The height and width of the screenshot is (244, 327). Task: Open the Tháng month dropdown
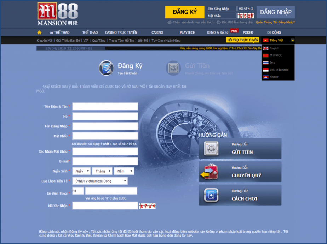click(102, 171)
